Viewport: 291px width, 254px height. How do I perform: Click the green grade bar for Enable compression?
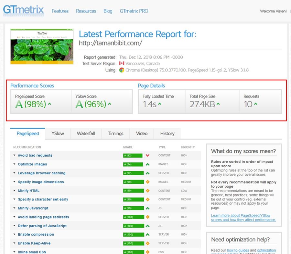tap(135, 234)
